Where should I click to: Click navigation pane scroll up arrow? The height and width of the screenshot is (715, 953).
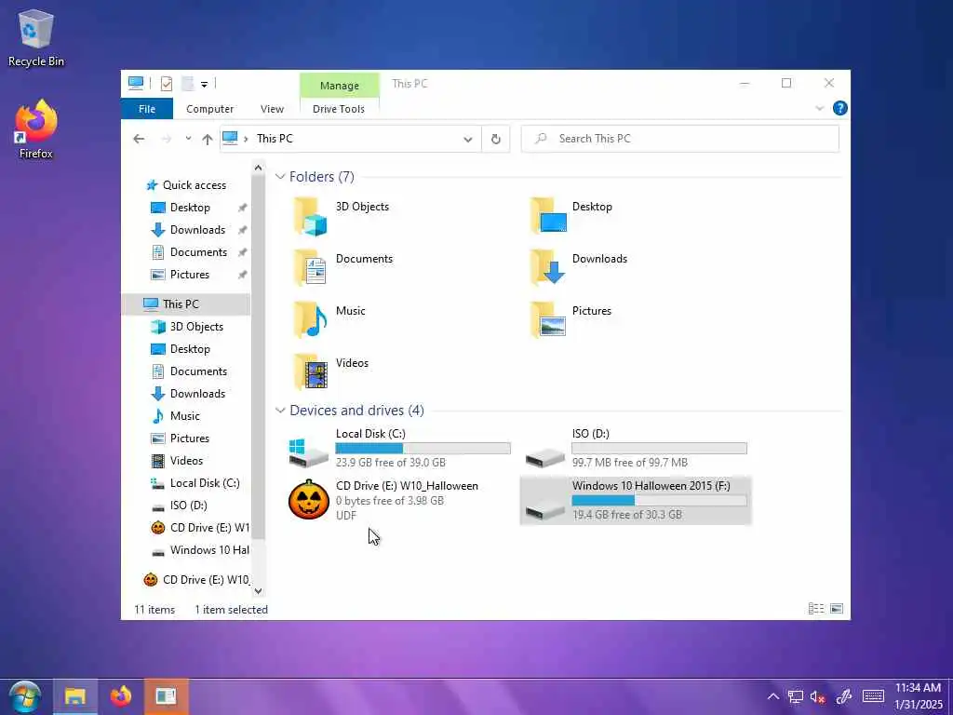click(x=258, y=168)
